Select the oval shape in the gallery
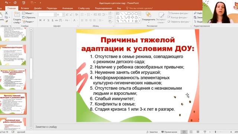Viewport: 238px width, 134px height. pos(132,14)
